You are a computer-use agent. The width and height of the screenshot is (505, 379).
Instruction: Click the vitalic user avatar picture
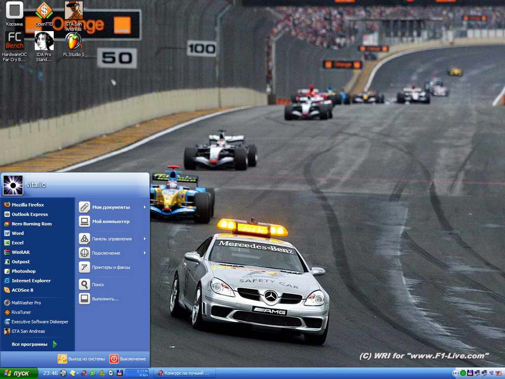pyautogui.click(x=13, y=186)
